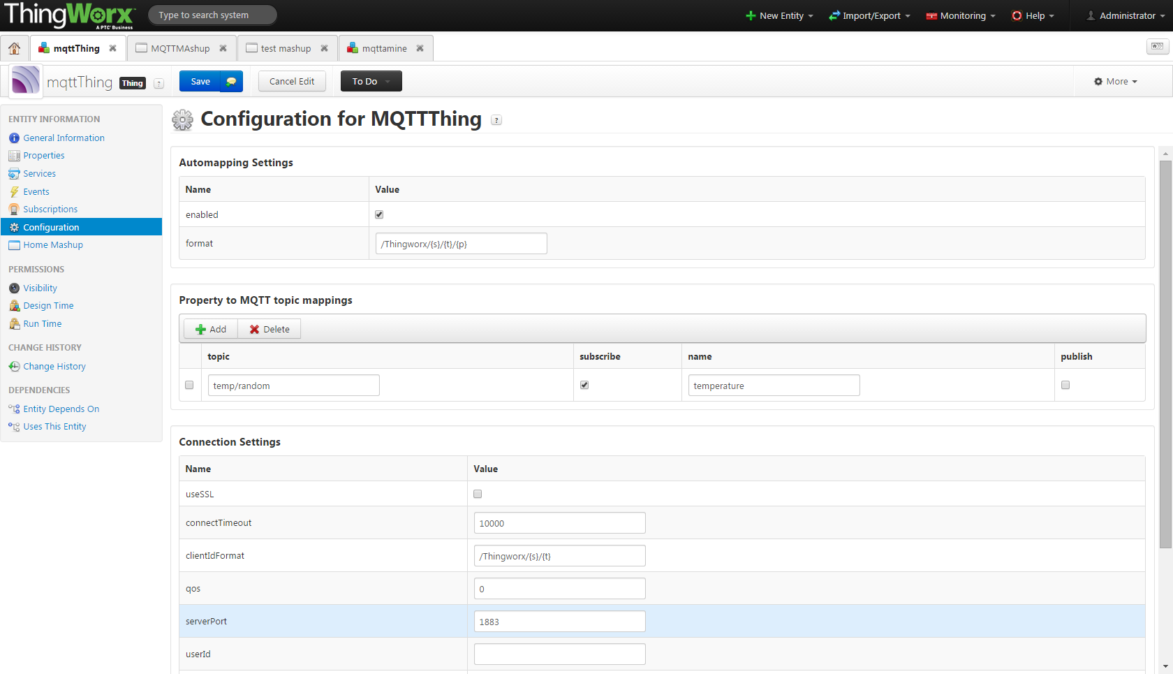Switch to the MQTTMAshup tab
The height and width of the screenshot is (674, 1173).
[x=180, y=48]
